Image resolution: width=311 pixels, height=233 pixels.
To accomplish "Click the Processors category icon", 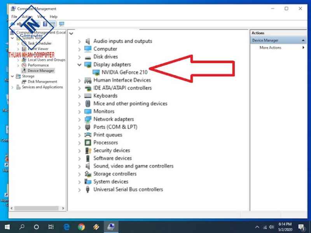I will (x=87, y=143).
